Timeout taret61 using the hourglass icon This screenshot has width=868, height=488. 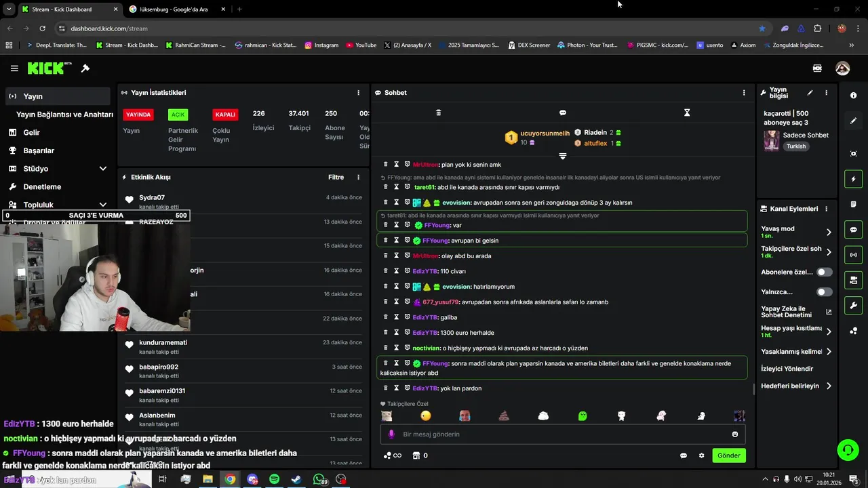pos(397,187)
